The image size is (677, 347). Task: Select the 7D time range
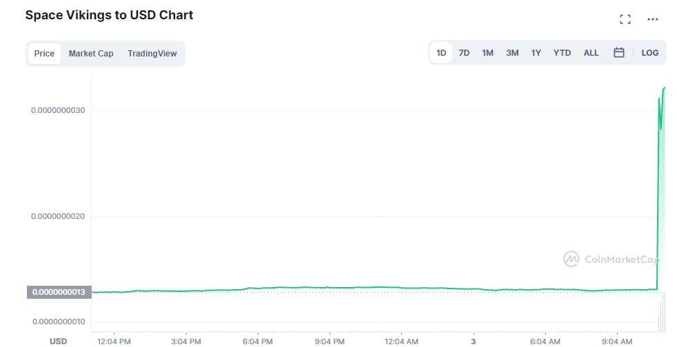click(x=464, y=52)
